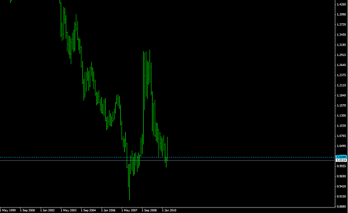Click the 1.4260 price scale value

click(341, 4)
